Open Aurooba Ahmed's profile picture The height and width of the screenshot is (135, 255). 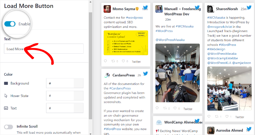point(211,130)
